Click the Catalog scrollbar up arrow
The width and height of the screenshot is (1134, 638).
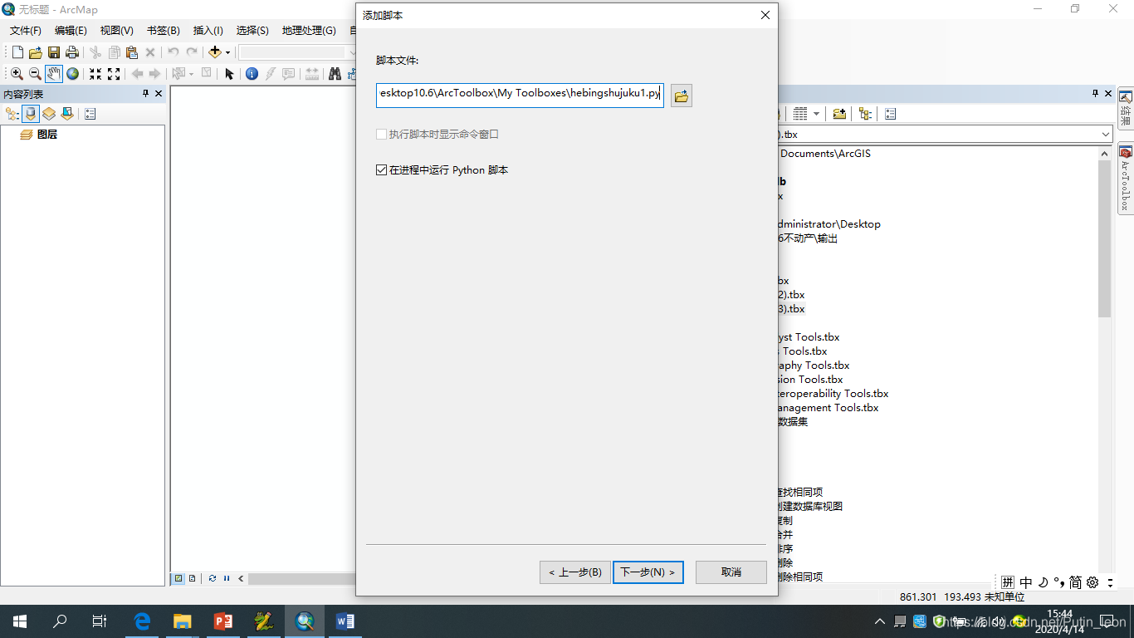1105,154
